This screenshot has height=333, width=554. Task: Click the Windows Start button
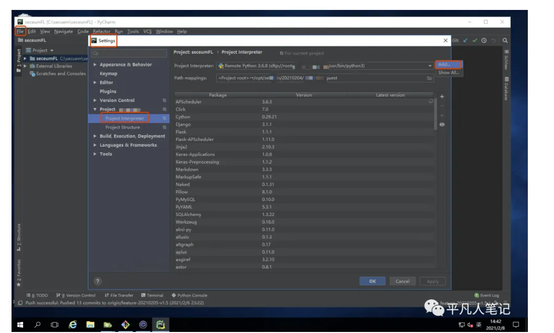pyautogui.click(x=20, y=325)
